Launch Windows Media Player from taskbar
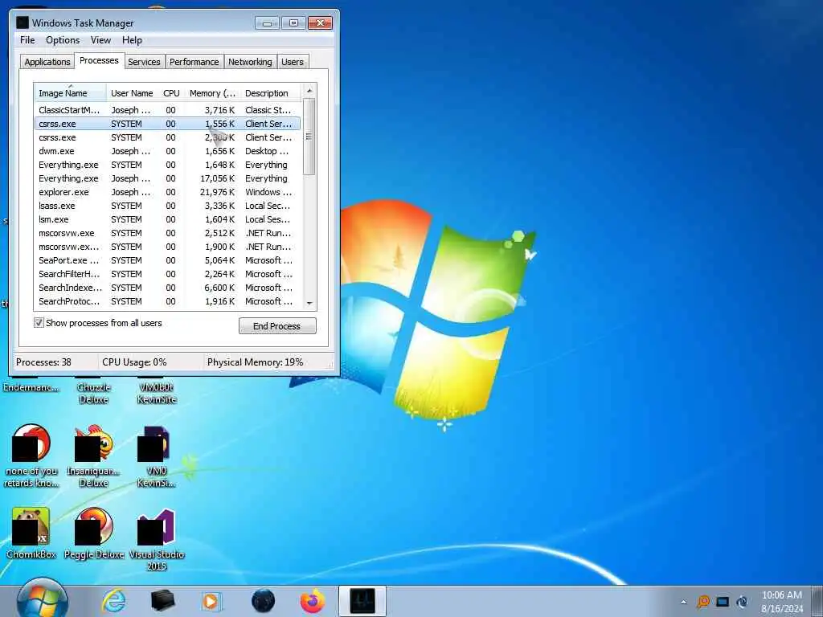 (211, 601)
